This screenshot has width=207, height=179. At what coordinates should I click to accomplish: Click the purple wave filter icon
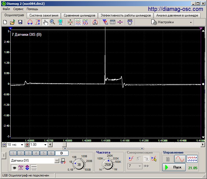(21, 168)
